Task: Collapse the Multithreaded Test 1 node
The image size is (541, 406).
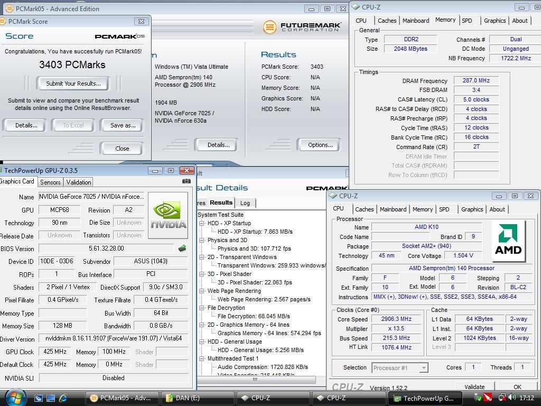Action: click(202, 359)
